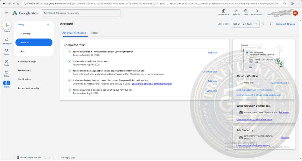The height and width of the screenshot is (161, 302).
Task: Bookmark this page with star icon
Action: tap(284, 3)
